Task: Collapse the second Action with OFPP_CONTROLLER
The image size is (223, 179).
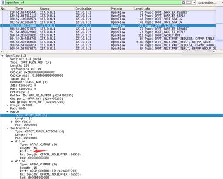Action: tap(12, 161)
